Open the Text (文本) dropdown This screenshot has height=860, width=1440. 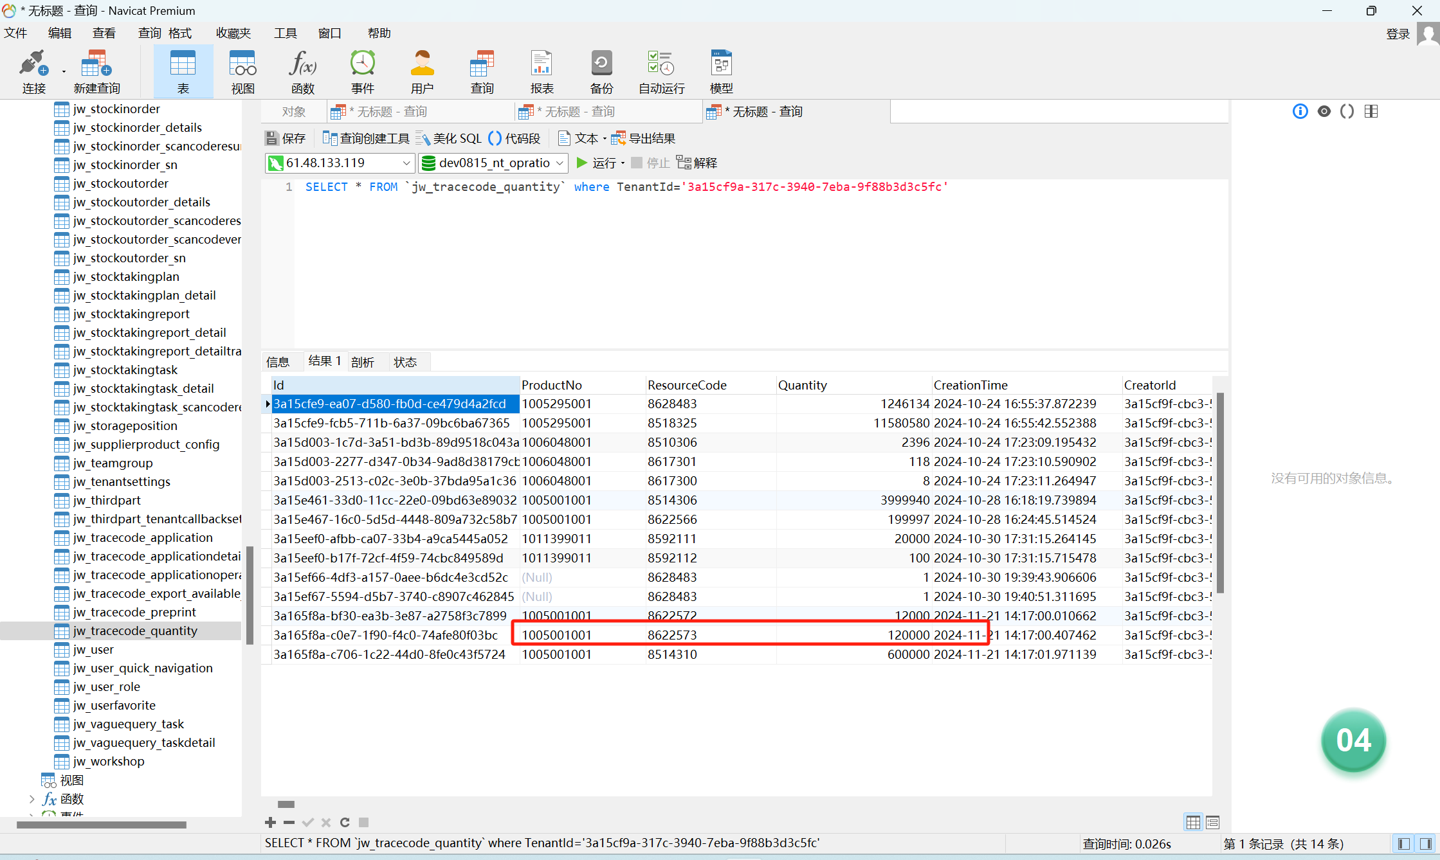click(x=582, y=138)
